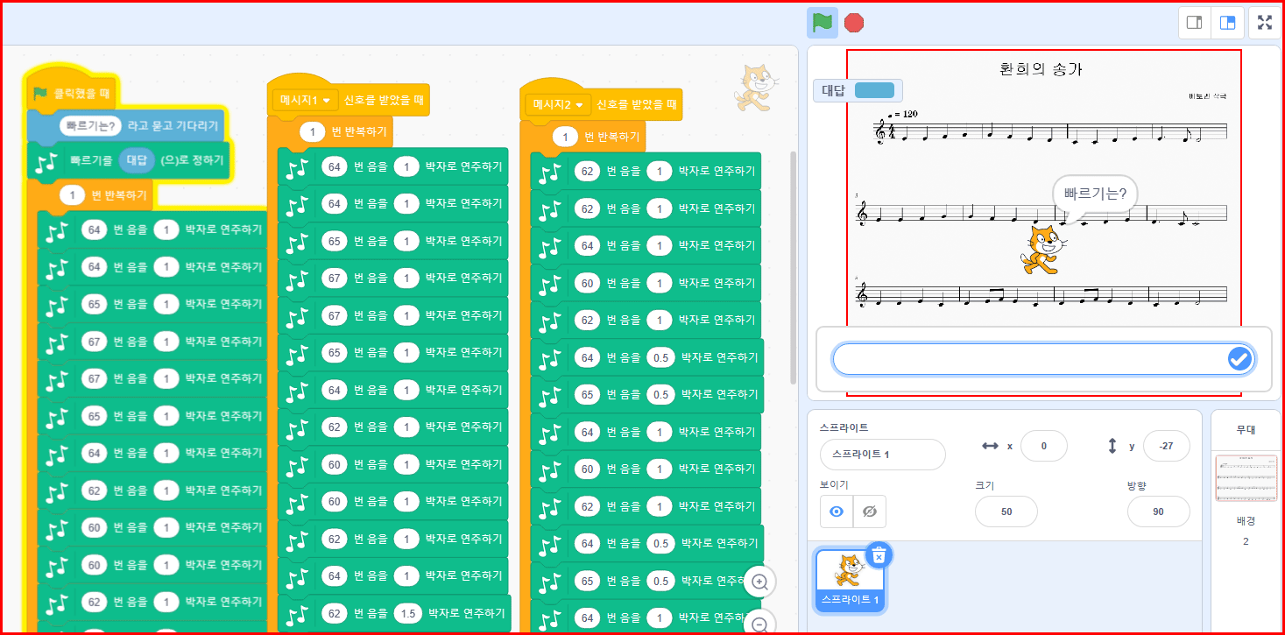Hide the sprite using crossed-eye button
The height and width of the screenshot is (635, 1285).
[870, 512]
